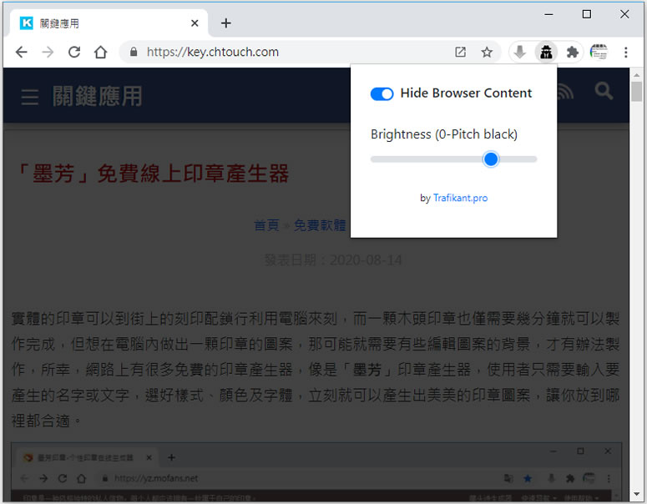Screen dimensions: 647x504
Task: Bookmark this page with the star icon
Action: pyautogui.click(x=487, y=52)
